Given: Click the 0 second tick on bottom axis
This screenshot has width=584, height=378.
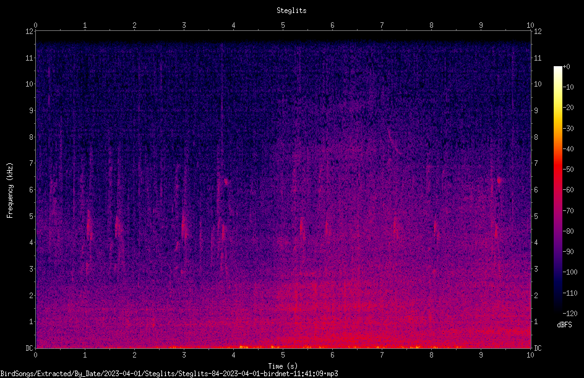Looking at the screenshot, I should pos(35,355).
